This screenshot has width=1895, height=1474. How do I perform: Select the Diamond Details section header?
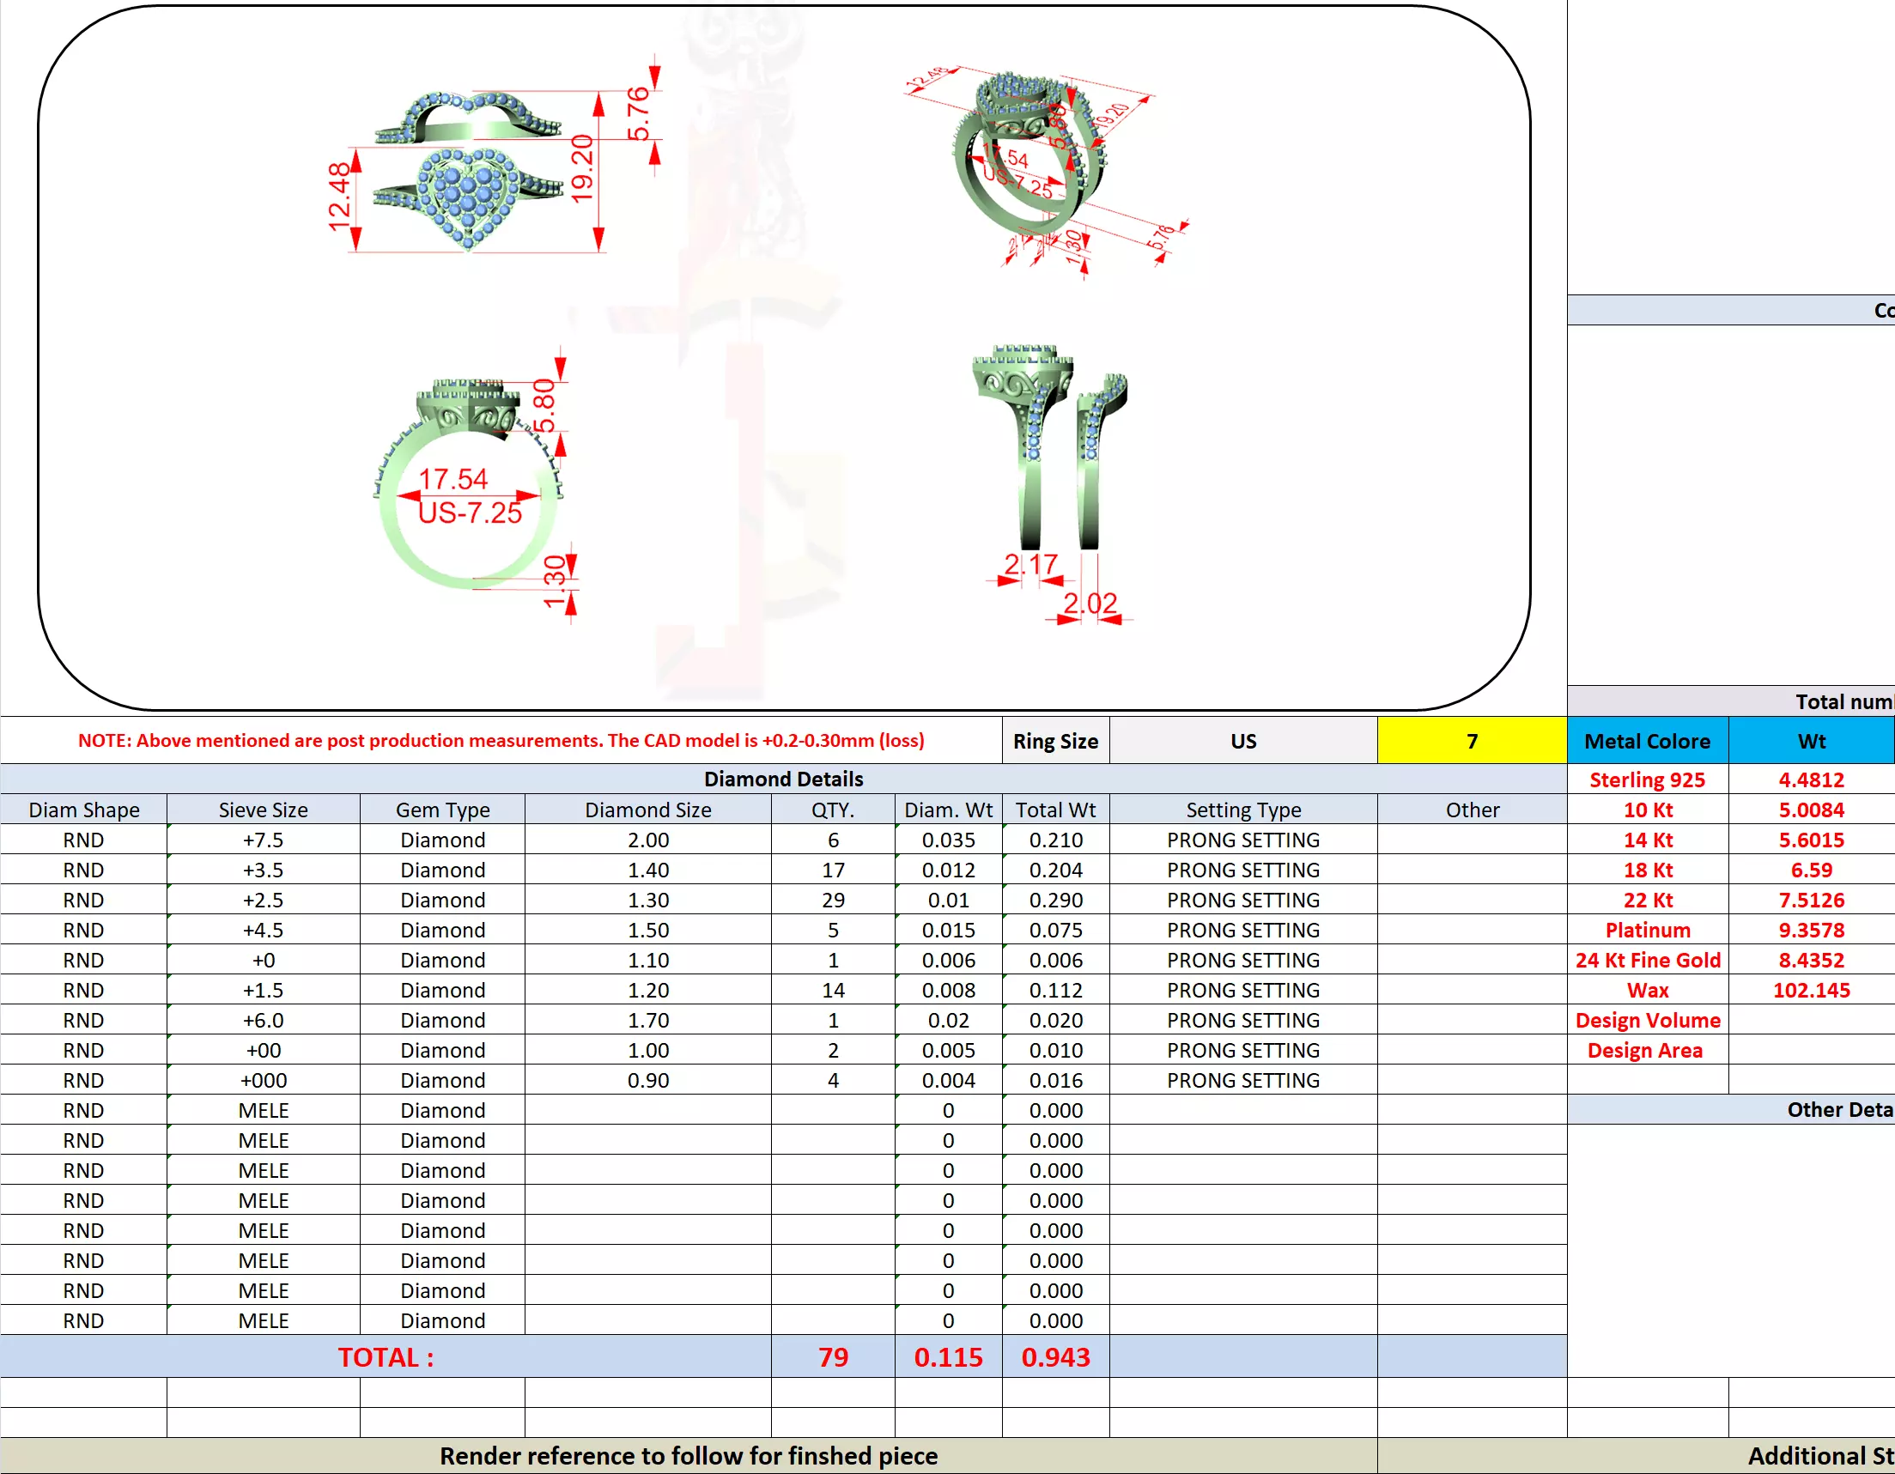pyautogui.click(x=782, y=779)
